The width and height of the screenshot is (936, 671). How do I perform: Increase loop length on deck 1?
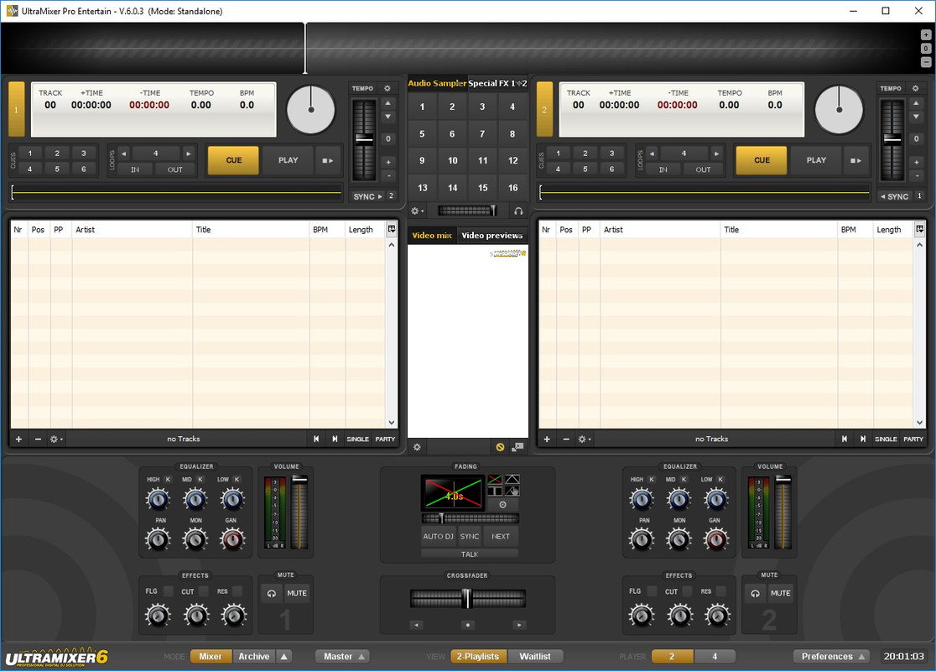coord(189,153)
